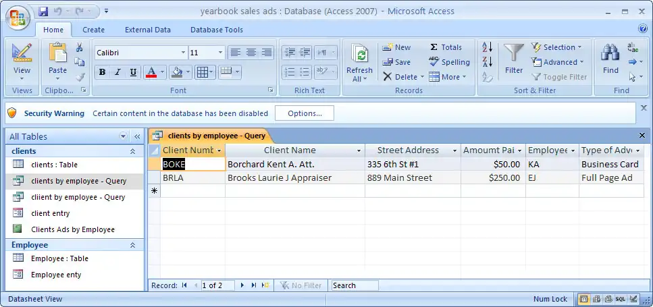
Task: Click Refresh All icon
Action: 359,57
